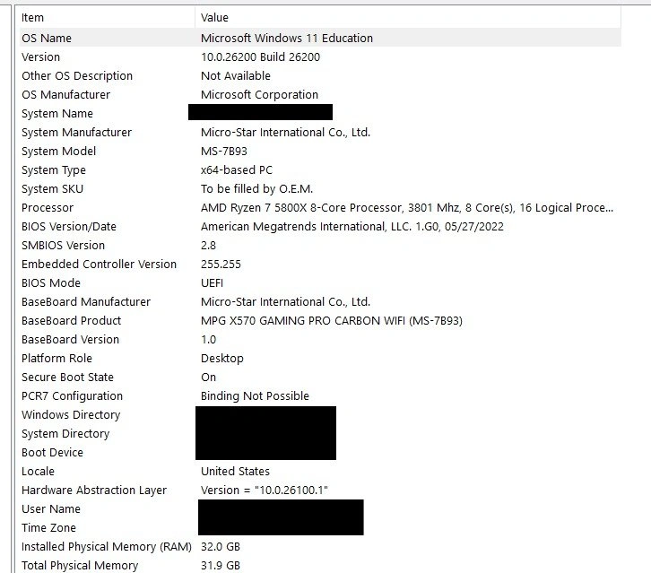The width and height of the screenshot is (651, 573).
Task: Click the '255.255' value
Action: coord(221,264)
